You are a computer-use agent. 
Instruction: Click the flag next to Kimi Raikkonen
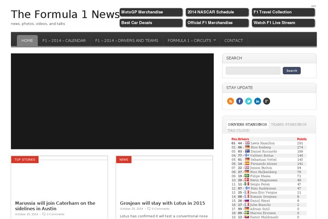(247, 188)
